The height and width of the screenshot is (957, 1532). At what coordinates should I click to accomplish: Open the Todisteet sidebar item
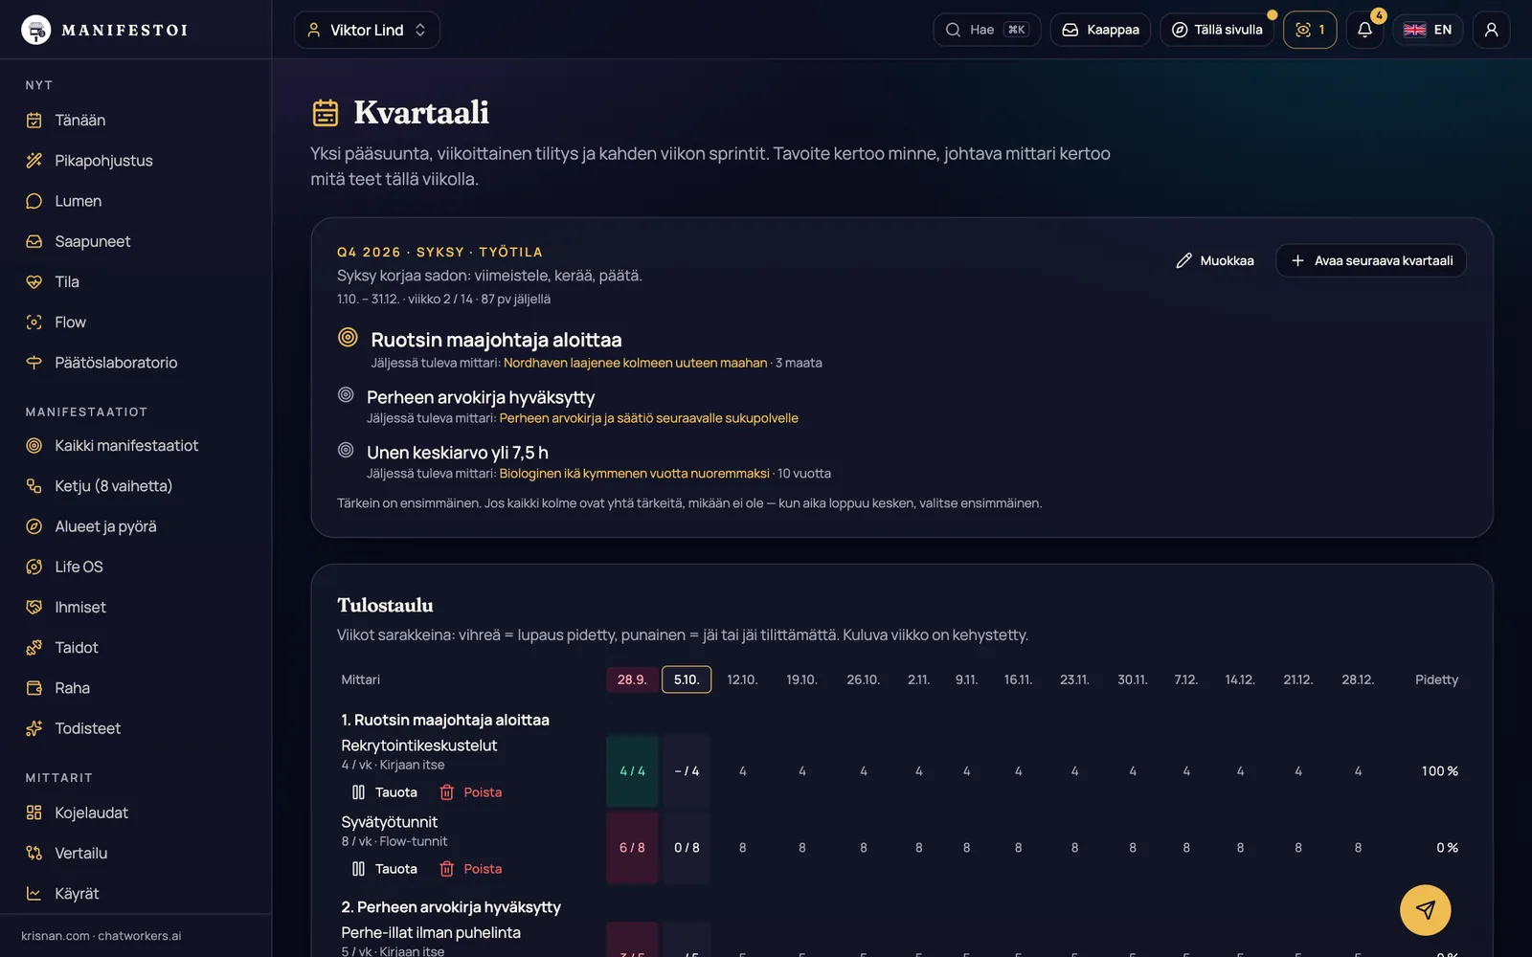tap(135, 728)
